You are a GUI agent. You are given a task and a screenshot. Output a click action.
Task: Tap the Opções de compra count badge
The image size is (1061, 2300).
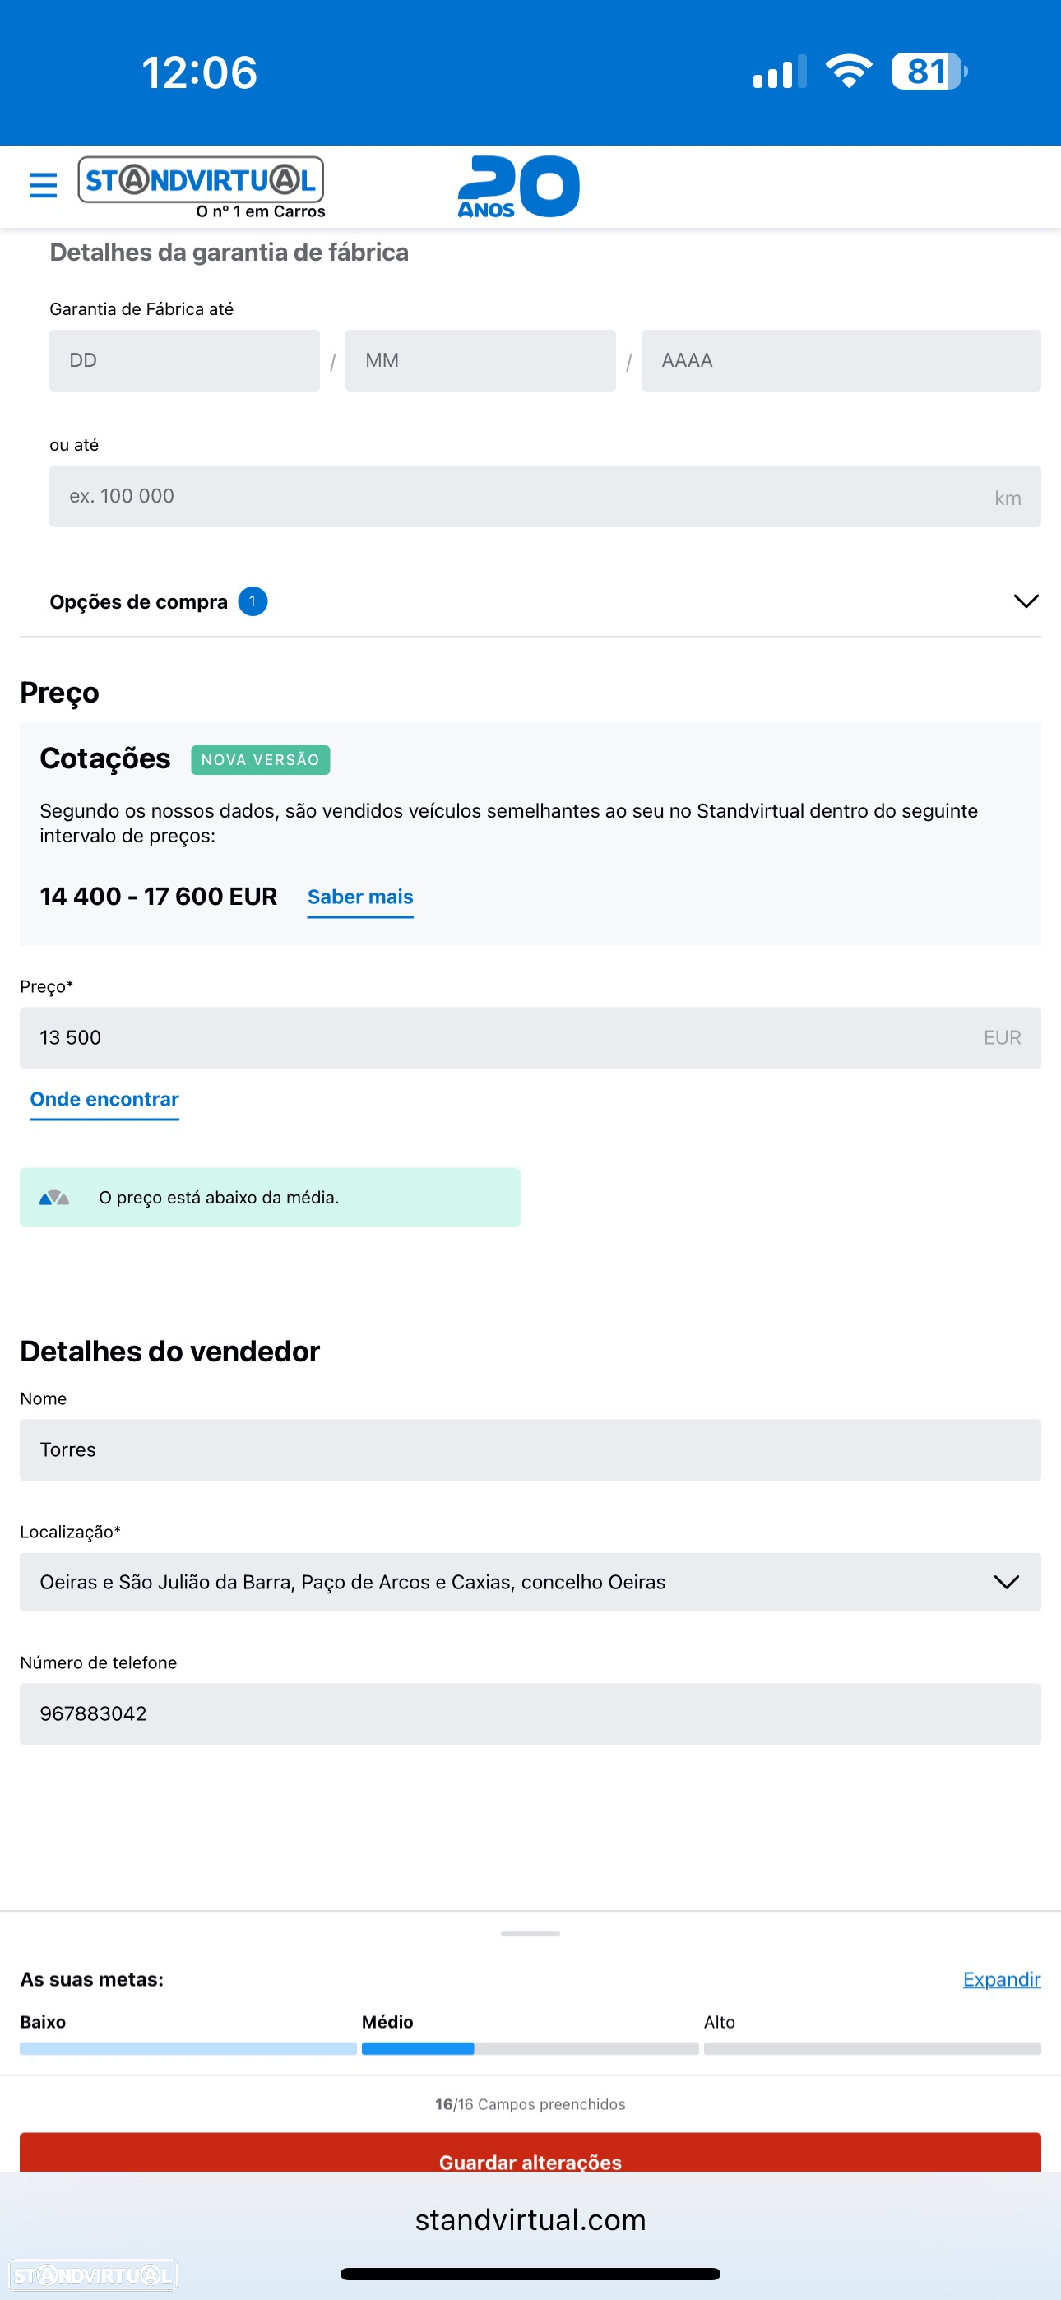pos(253,602)
